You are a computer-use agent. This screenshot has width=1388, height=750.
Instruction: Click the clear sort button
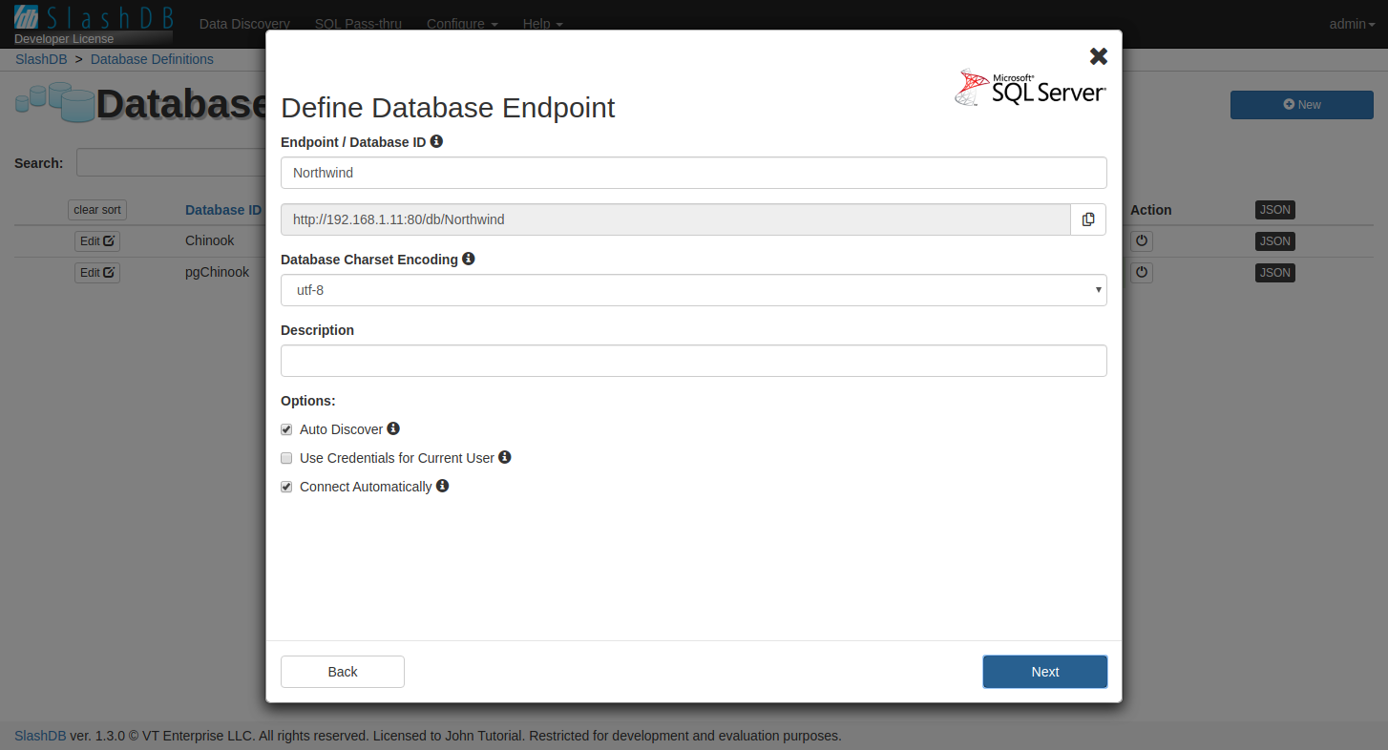pos(97,210)
